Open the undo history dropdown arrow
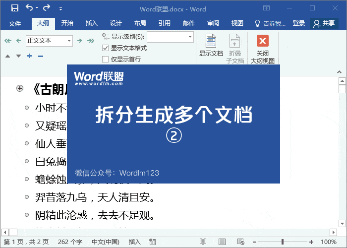Screen dimensions: 347x248 click(x=37, y=8)
